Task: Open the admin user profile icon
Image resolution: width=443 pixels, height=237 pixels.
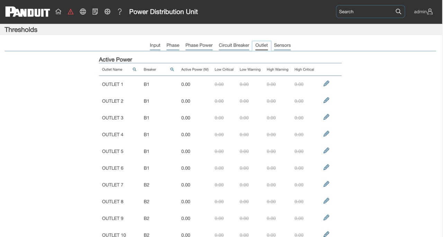Action: coord(430,11)
